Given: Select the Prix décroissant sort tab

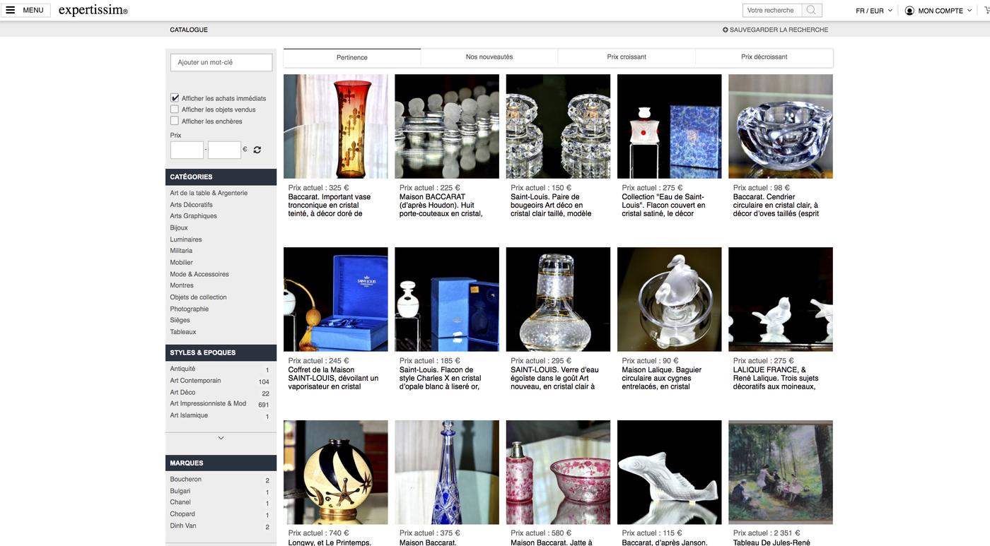Looking at the screenshot, I should 764,57.
